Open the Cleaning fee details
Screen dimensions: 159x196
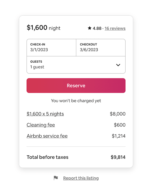[41, 125]
